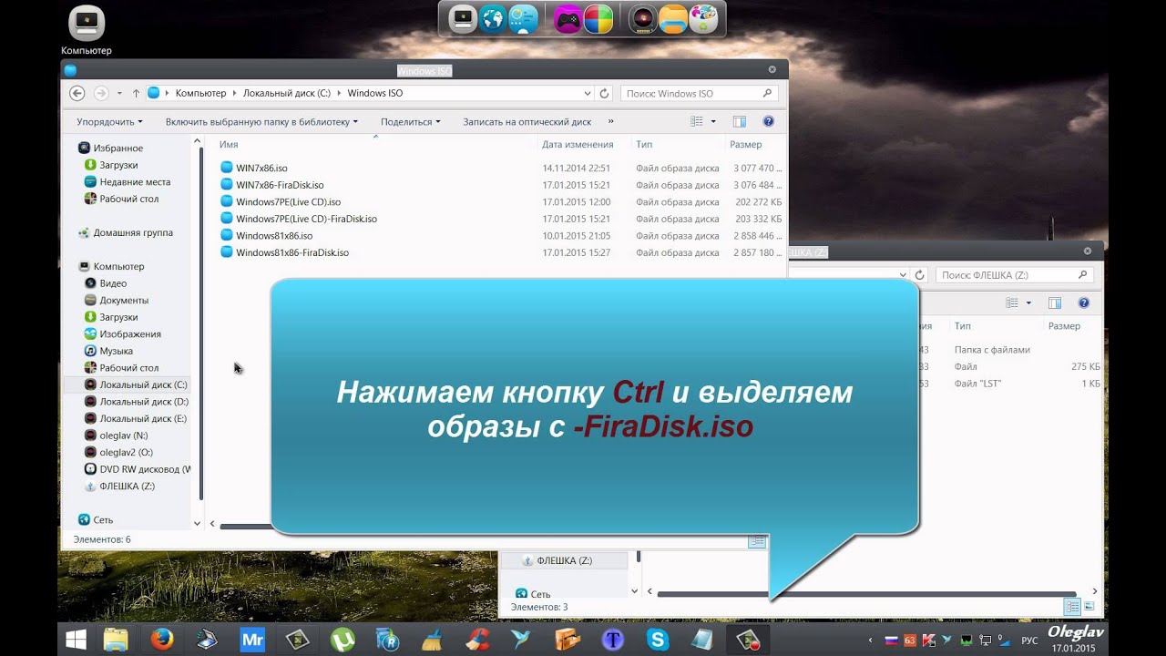Viewport: 1166px width, 656px height.
Task: Switch to details view in ФЛЕШКА window
Action: [1072, 607]
